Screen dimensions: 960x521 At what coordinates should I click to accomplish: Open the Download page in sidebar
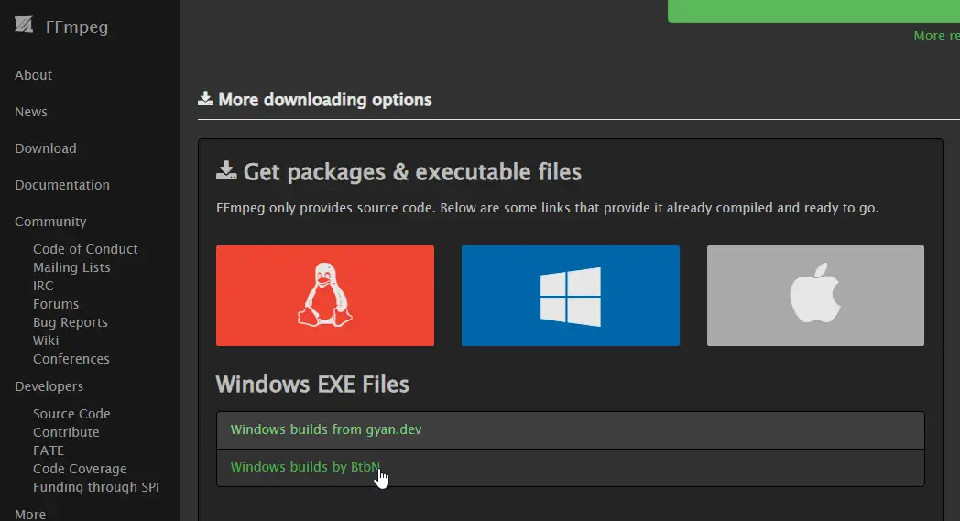click(x=46, y=148)
